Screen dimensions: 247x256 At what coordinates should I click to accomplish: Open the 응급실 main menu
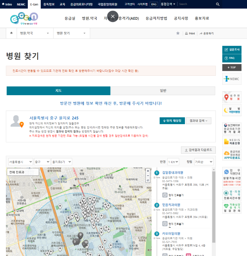pos(70,18)
